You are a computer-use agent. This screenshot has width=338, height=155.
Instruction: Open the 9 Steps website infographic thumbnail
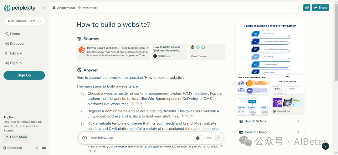click(270, 48)
